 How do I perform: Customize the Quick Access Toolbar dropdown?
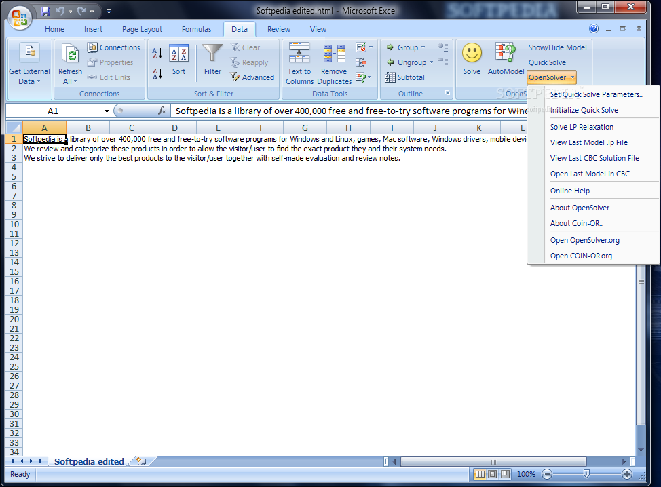coord(109,12)
